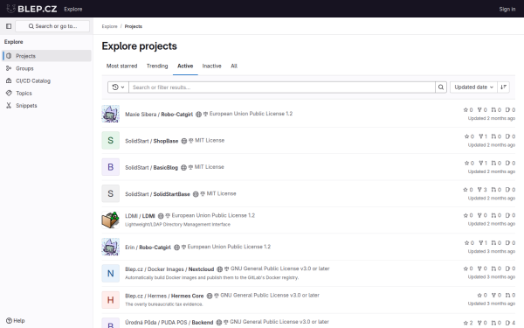Open Docker Images / Nextcloud project

(169, 269)
